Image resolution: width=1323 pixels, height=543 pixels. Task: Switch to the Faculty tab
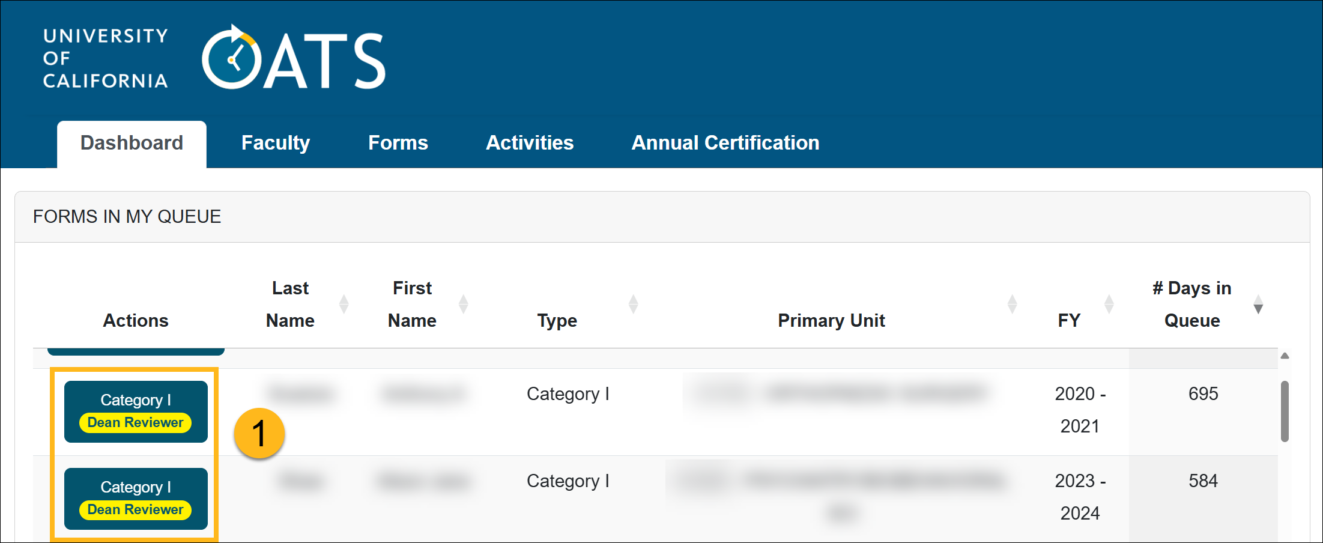pyautogui.click(x=275, y=143)
